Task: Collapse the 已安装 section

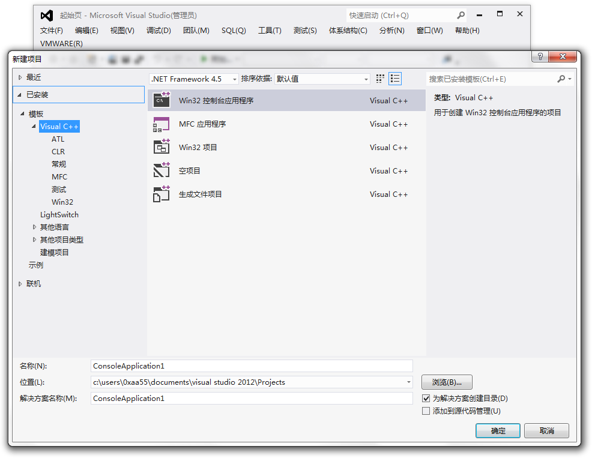Action: 19,95
